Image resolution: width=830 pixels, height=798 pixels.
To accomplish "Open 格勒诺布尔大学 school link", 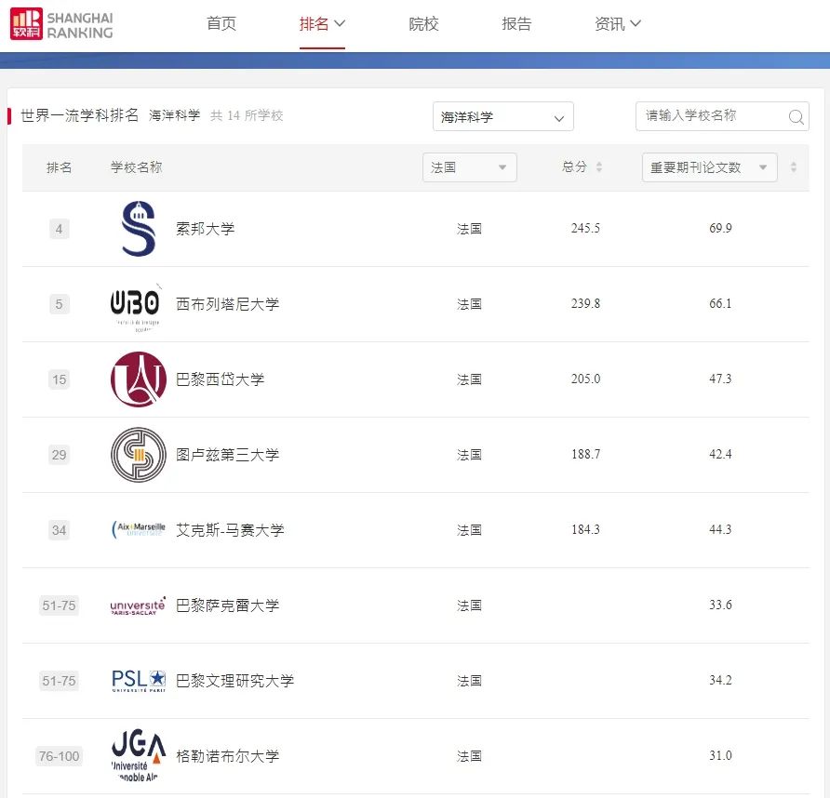I will pos(228,755).
